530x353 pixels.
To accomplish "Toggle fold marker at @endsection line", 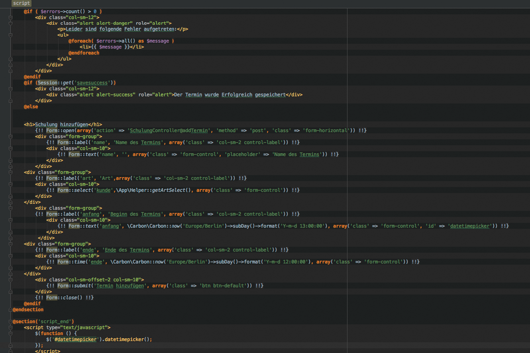I will click(10, 310).
